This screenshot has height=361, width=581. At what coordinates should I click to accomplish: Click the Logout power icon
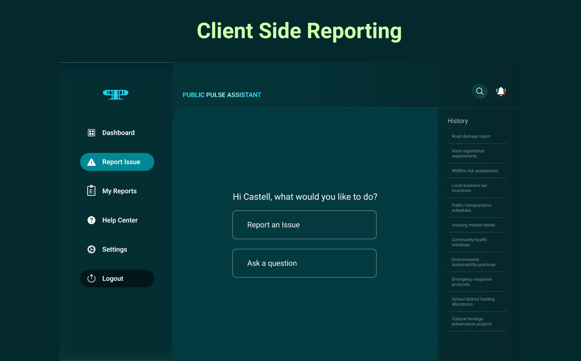click(91, 279)
